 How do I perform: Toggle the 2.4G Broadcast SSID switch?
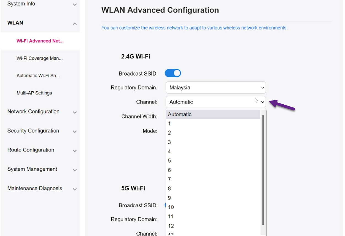pos(173,73)
